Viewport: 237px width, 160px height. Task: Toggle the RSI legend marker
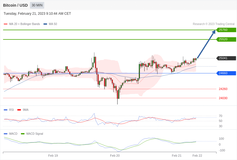click(6, 110)
